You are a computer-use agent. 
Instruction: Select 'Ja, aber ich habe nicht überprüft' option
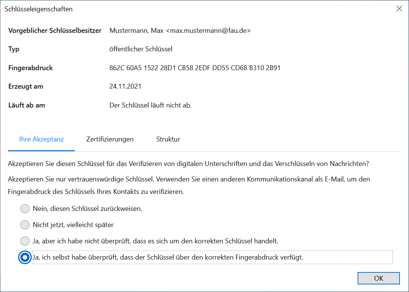point(25,241)
